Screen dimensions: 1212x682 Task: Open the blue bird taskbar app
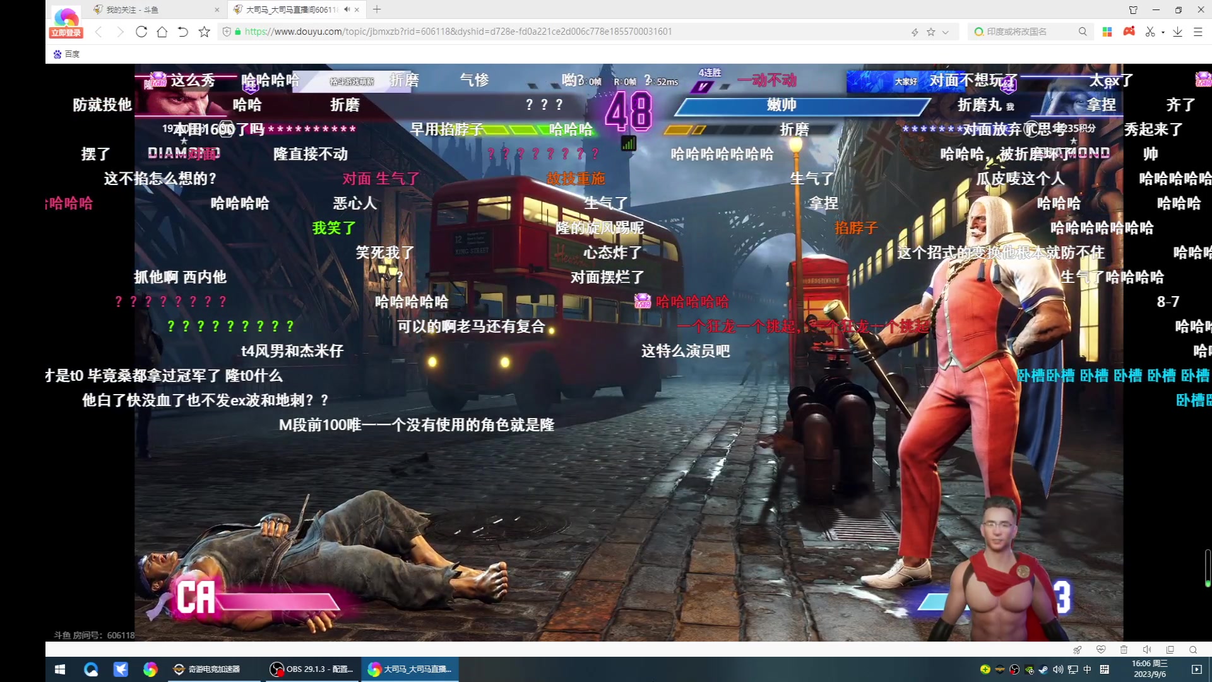(121, 669)
